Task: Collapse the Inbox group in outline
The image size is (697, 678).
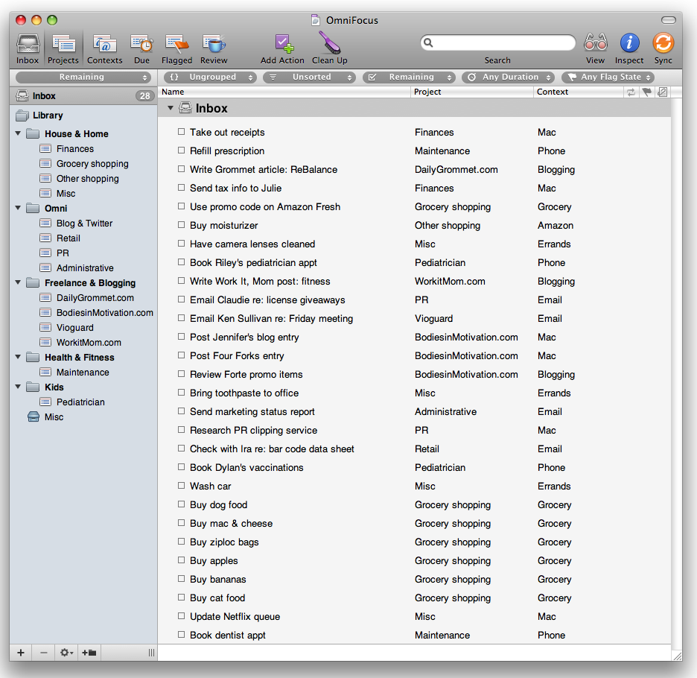Action: click(171, 108)
